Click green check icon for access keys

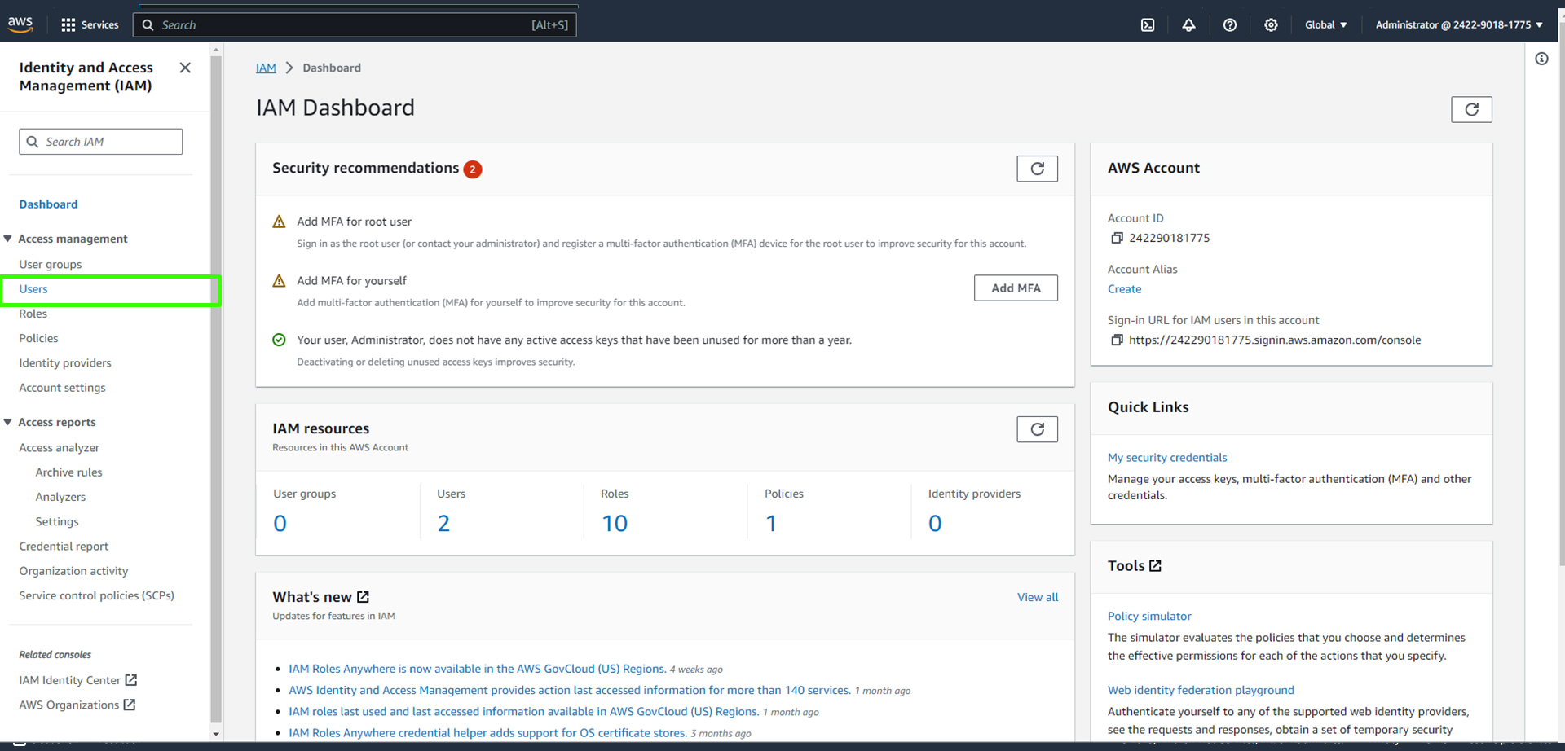[279, 340]
